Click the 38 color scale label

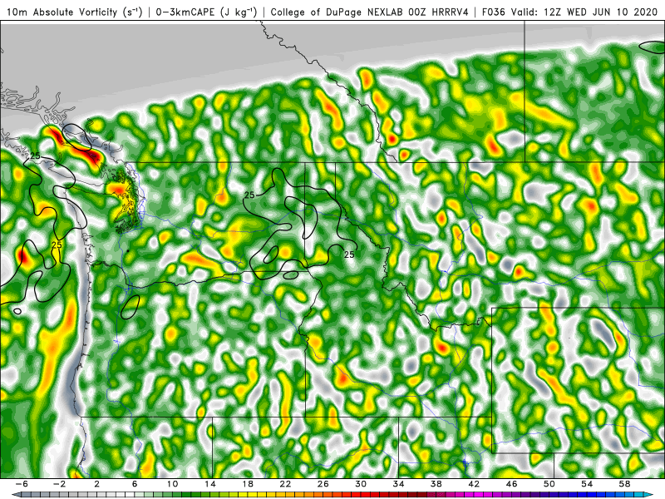point(436,484)
